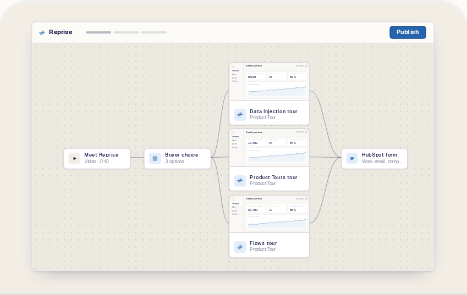Click the Product Tour subtitle under Data Injection tour
Screen dimensions: 467x295
tap(263, 118)
